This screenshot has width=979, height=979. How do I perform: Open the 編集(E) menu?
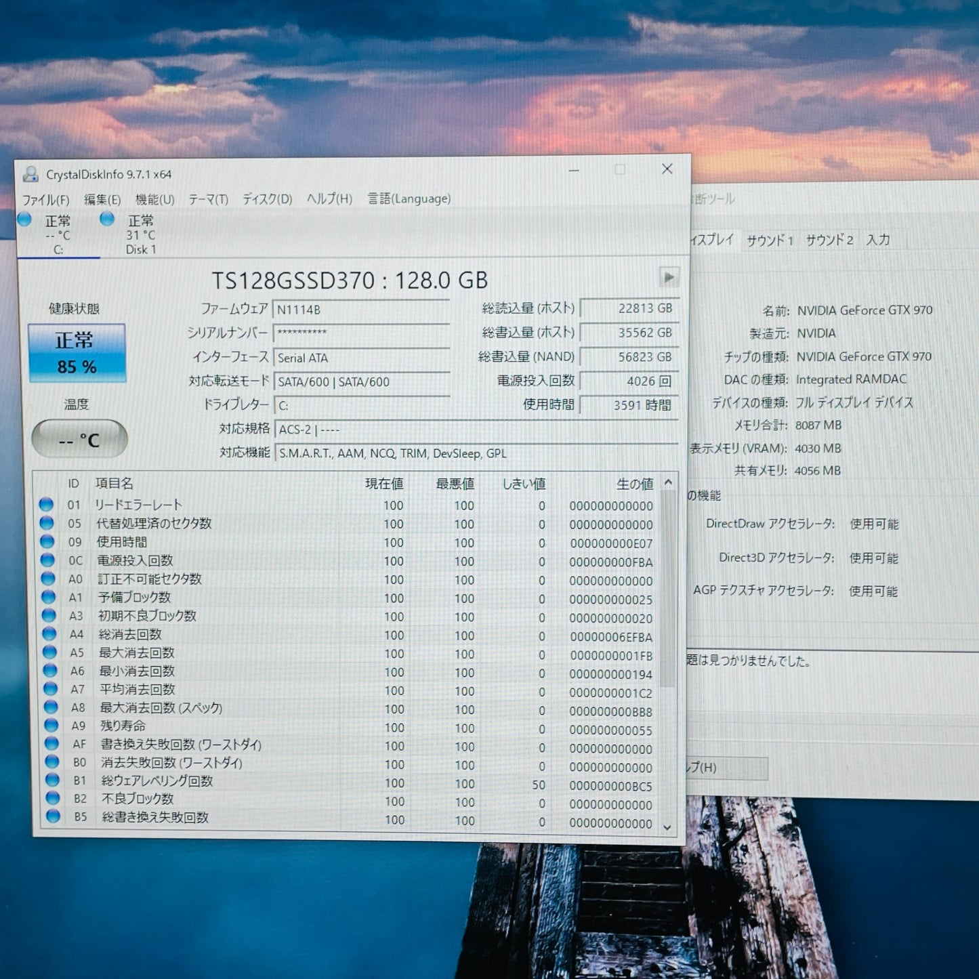102,199
